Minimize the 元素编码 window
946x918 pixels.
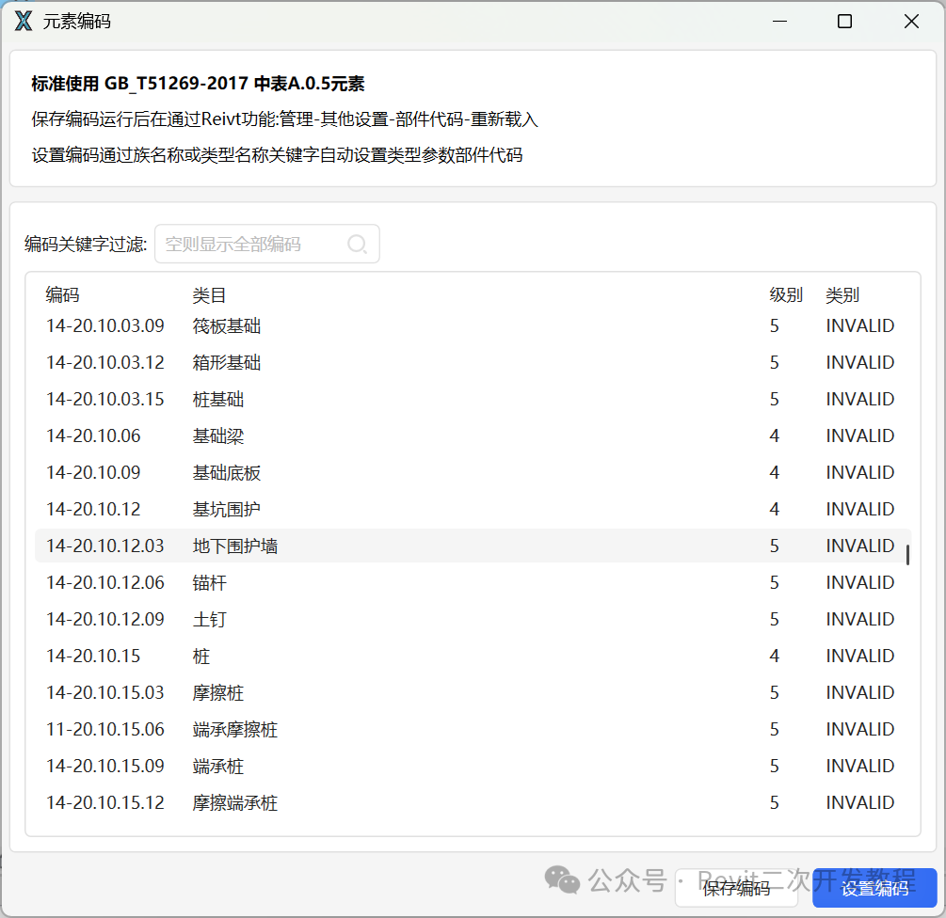click(x=779, y=21)
